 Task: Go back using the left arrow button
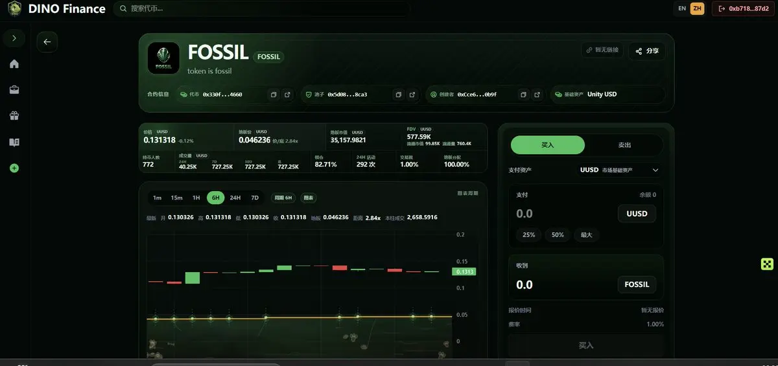coord(47,41)
